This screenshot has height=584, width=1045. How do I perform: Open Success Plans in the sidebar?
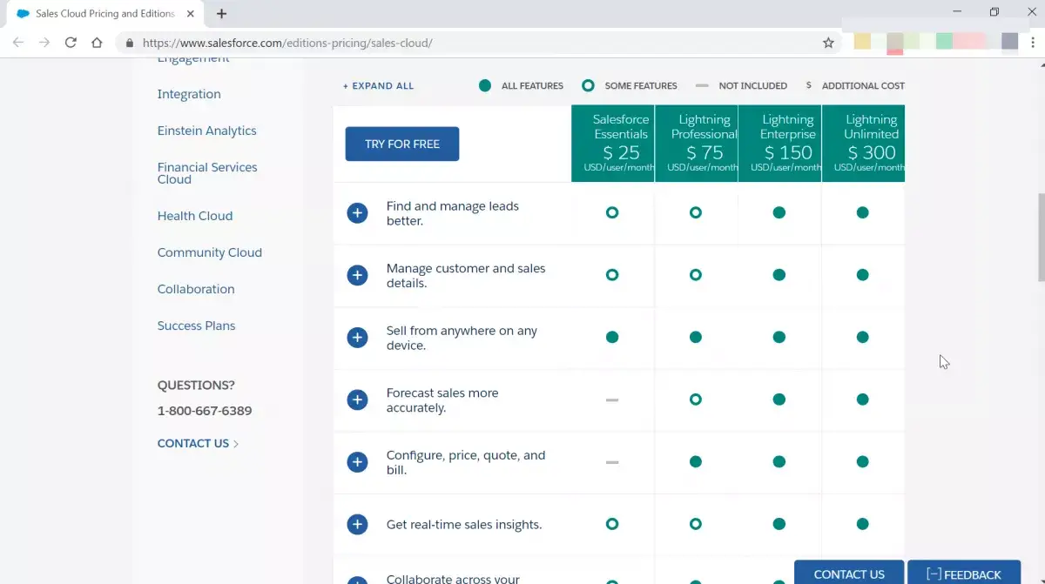tap(197, 326)
